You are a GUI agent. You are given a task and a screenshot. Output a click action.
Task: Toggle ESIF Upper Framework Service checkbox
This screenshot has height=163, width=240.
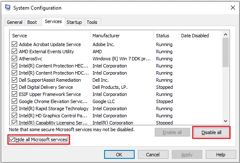click(14, 94)
